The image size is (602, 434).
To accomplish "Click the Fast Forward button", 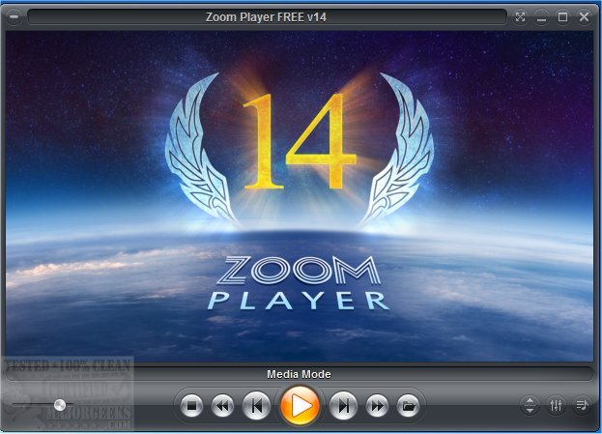I will [377, 406].
